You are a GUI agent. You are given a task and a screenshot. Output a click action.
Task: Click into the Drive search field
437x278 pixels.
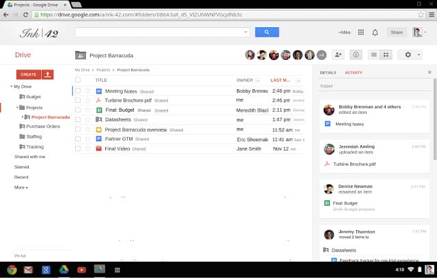pyautogui.click(x=159, y=32)
